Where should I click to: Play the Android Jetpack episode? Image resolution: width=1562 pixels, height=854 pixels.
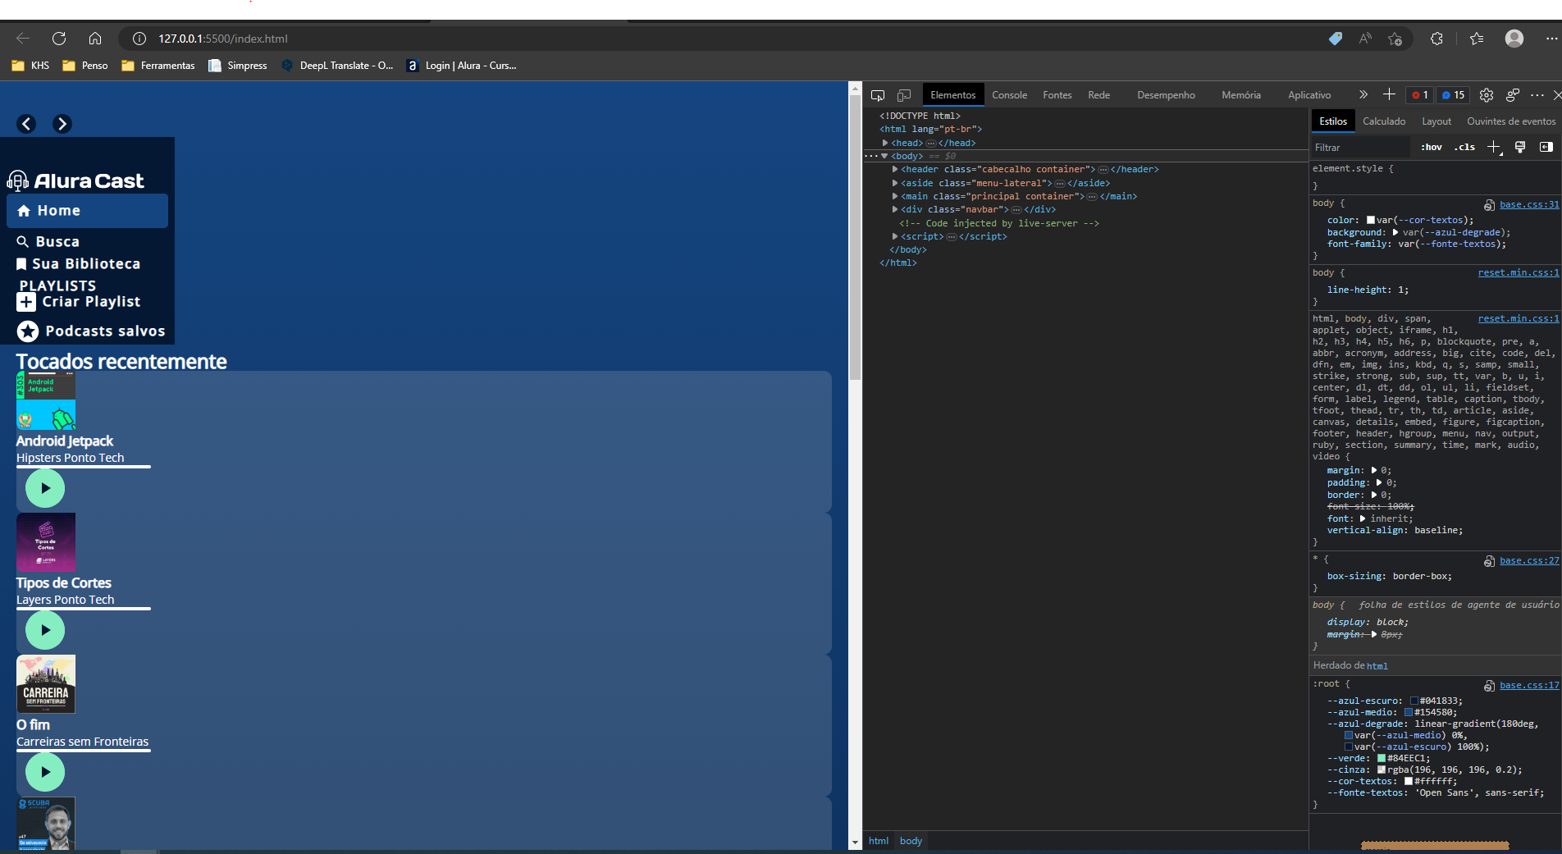point(45,488)
